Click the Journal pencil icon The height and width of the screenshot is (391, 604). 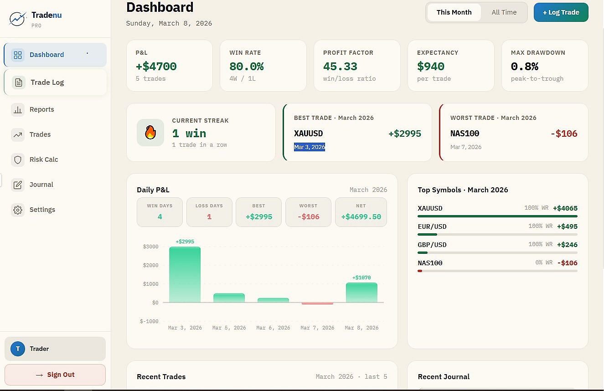coord(18,185)
